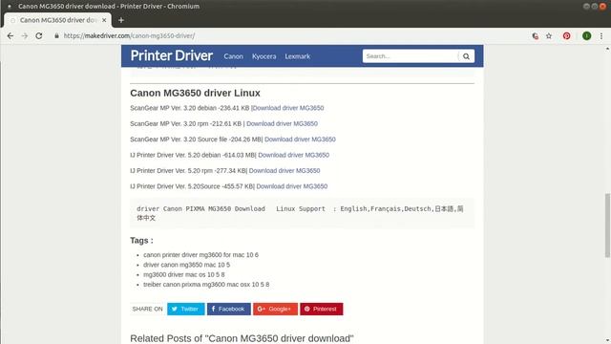The height and width of the screenshot is (344, 611).
Task: Click the scrollbar down arrow
Action: tap(607, 340)
